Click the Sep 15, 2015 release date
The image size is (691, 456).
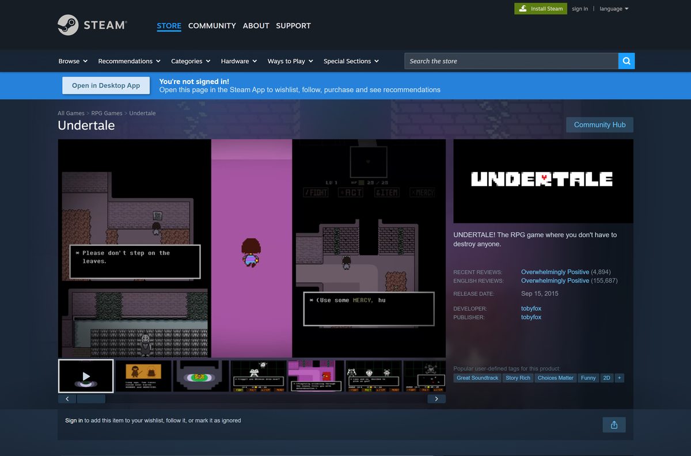[x=540, y=294]
